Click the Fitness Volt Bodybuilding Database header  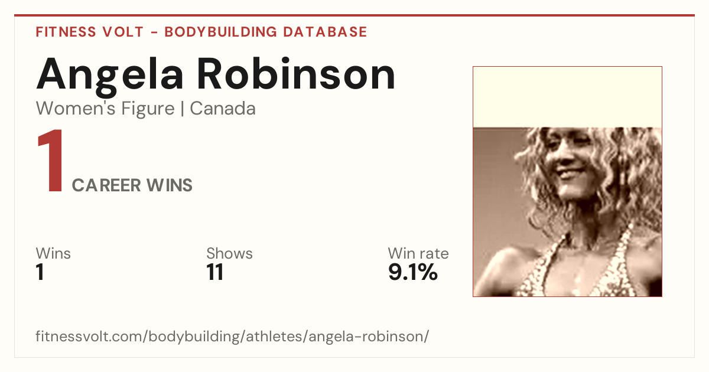tap(201, 32)
